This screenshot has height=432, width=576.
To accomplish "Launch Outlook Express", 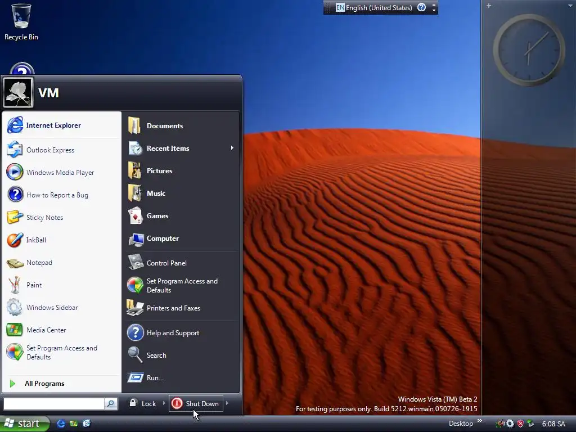I will 61,150.
